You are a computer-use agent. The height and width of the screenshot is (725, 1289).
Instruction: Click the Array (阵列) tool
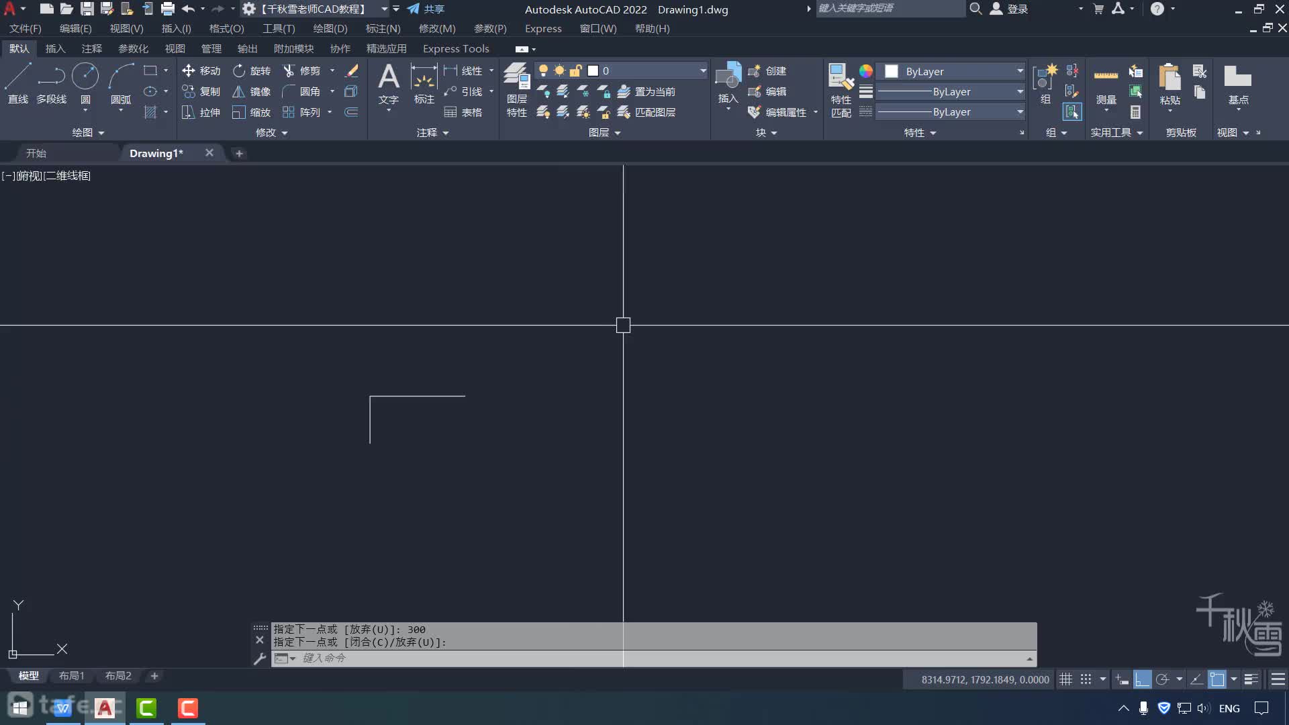(301, 112)
